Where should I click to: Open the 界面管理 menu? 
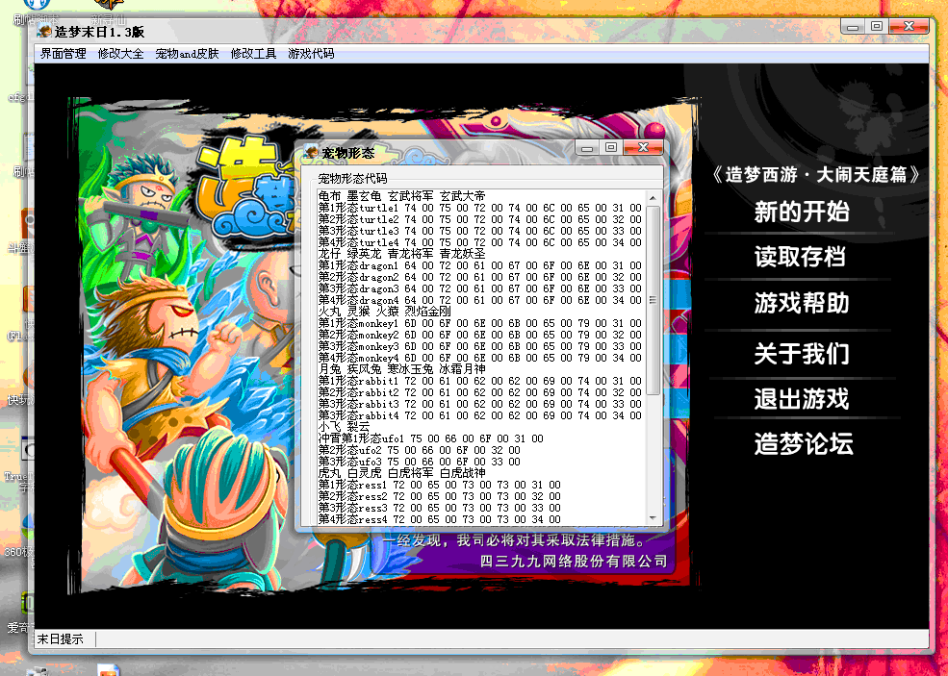click(63, 54)
